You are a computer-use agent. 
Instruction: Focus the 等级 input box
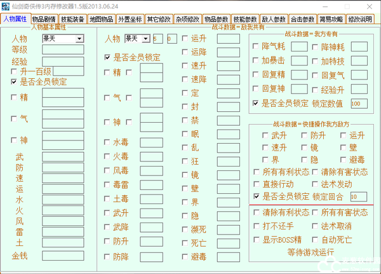pyautogui.click(x=63, y=50)
